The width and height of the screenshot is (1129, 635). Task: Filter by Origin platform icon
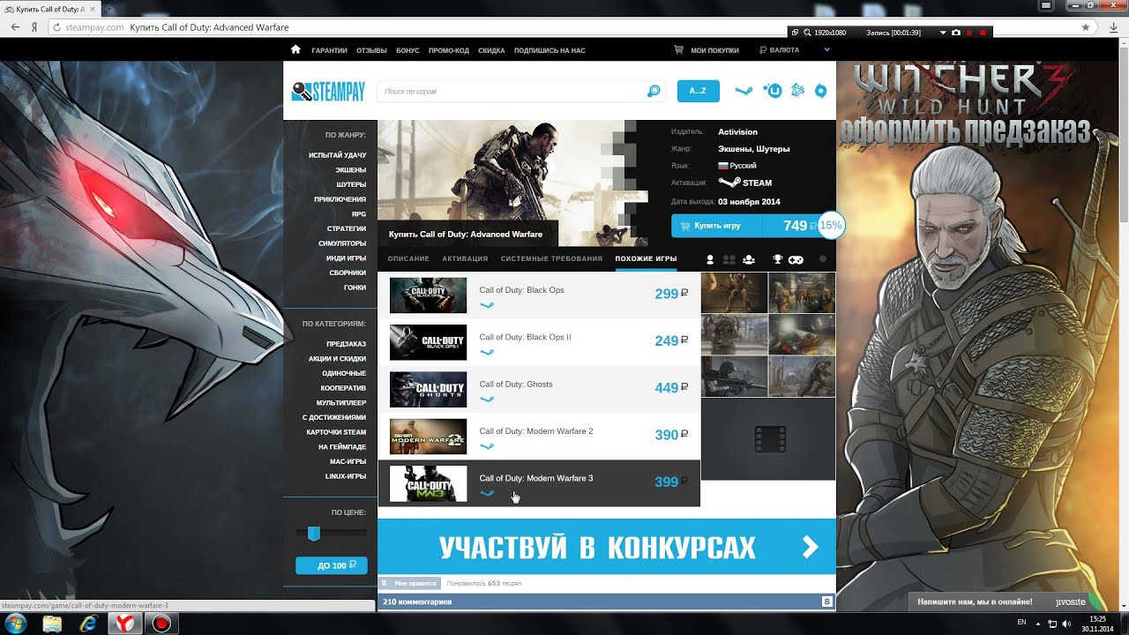click(x=821, y=91)
